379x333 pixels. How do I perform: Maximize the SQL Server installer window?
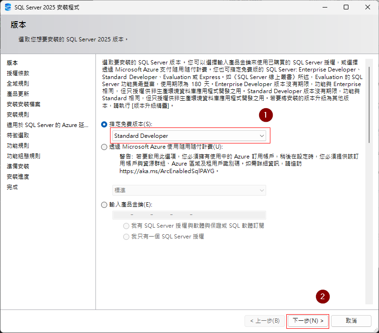[x=346, y=7]
